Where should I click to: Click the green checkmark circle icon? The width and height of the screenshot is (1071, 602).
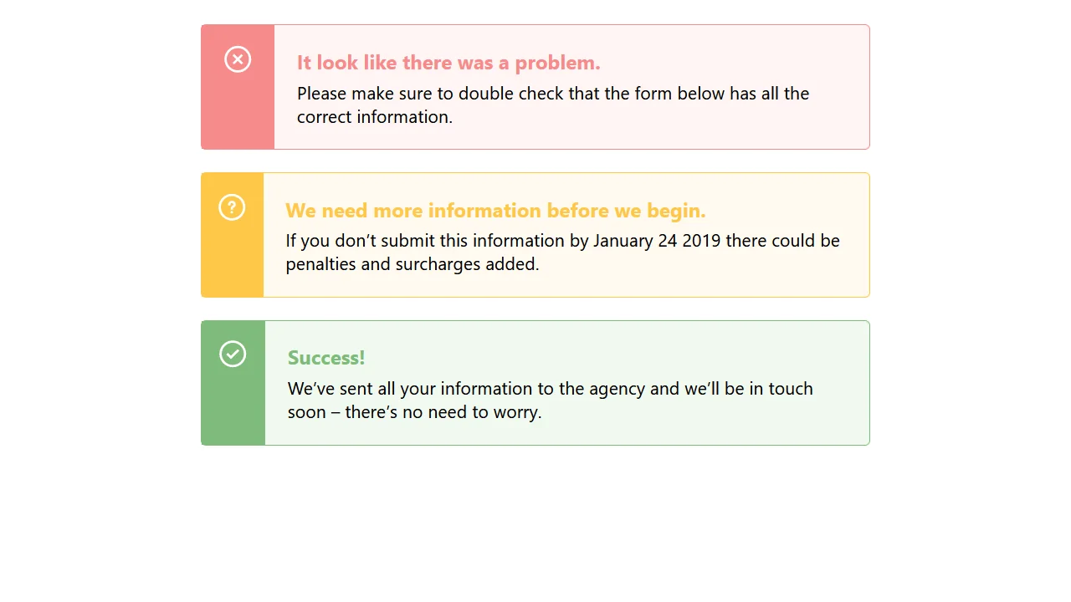[x=233, y=354]
